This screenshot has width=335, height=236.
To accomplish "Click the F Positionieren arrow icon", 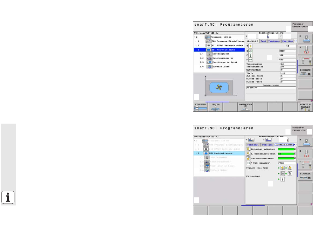I will (248, 163).
